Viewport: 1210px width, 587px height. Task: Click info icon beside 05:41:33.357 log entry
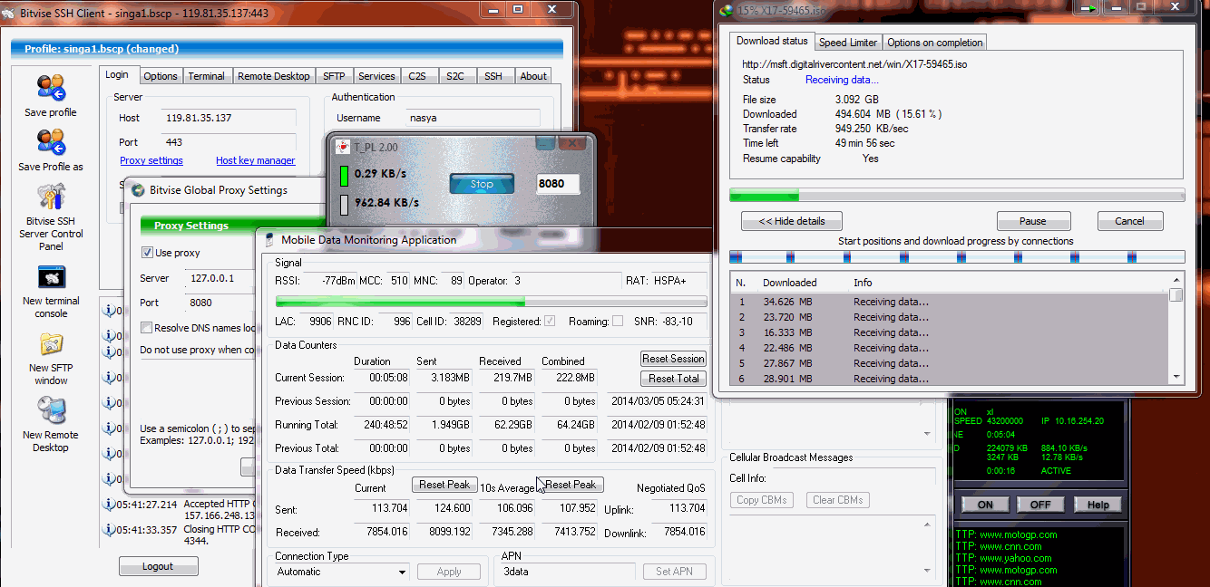(x=109, y=530)
